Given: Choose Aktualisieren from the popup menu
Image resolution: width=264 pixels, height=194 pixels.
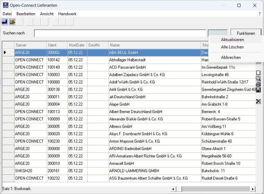Looking at the screenshot, I should 232,40.
